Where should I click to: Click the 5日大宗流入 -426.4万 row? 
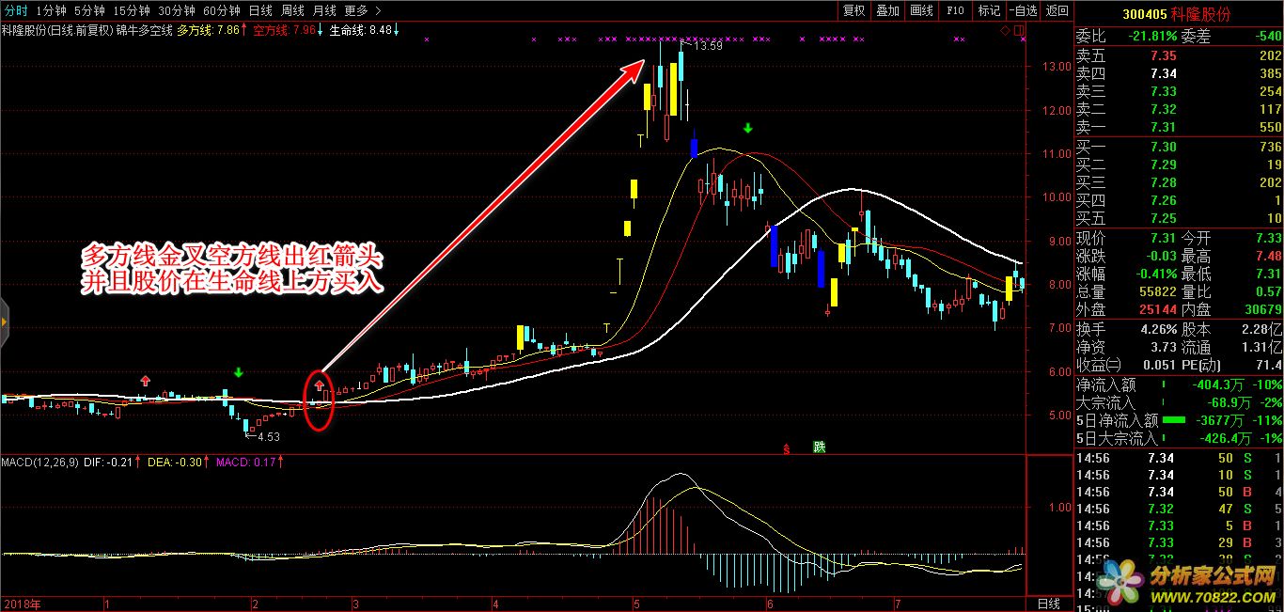click(1179, 438)
